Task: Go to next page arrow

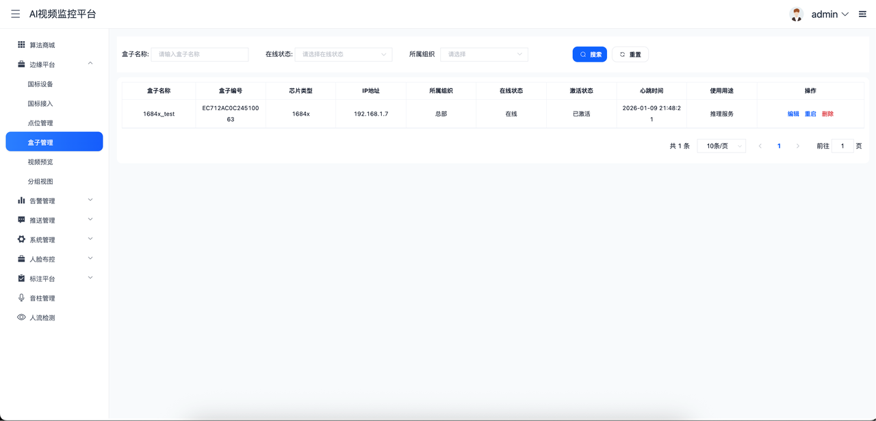Action: pos(797,146)
